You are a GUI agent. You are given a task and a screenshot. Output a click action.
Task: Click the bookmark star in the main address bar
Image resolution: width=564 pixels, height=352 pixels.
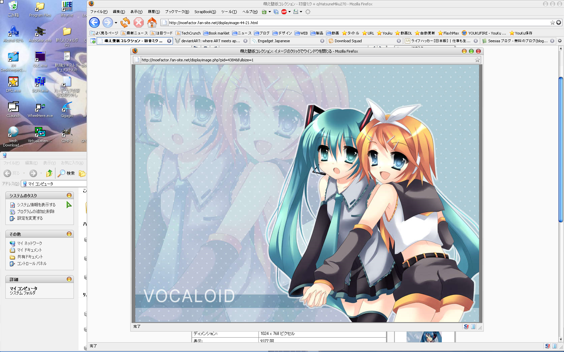point(552,22)
